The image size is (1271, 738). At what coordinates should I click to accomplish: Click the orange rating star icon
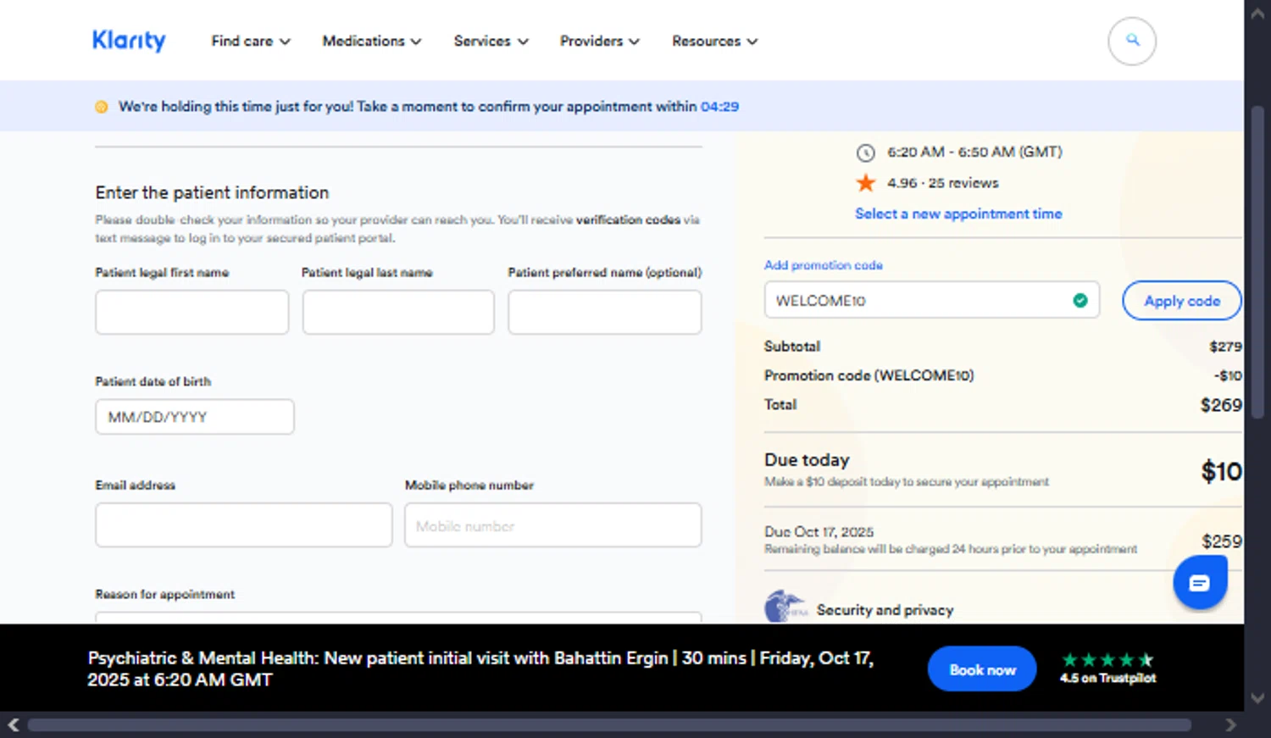(865, 183)
